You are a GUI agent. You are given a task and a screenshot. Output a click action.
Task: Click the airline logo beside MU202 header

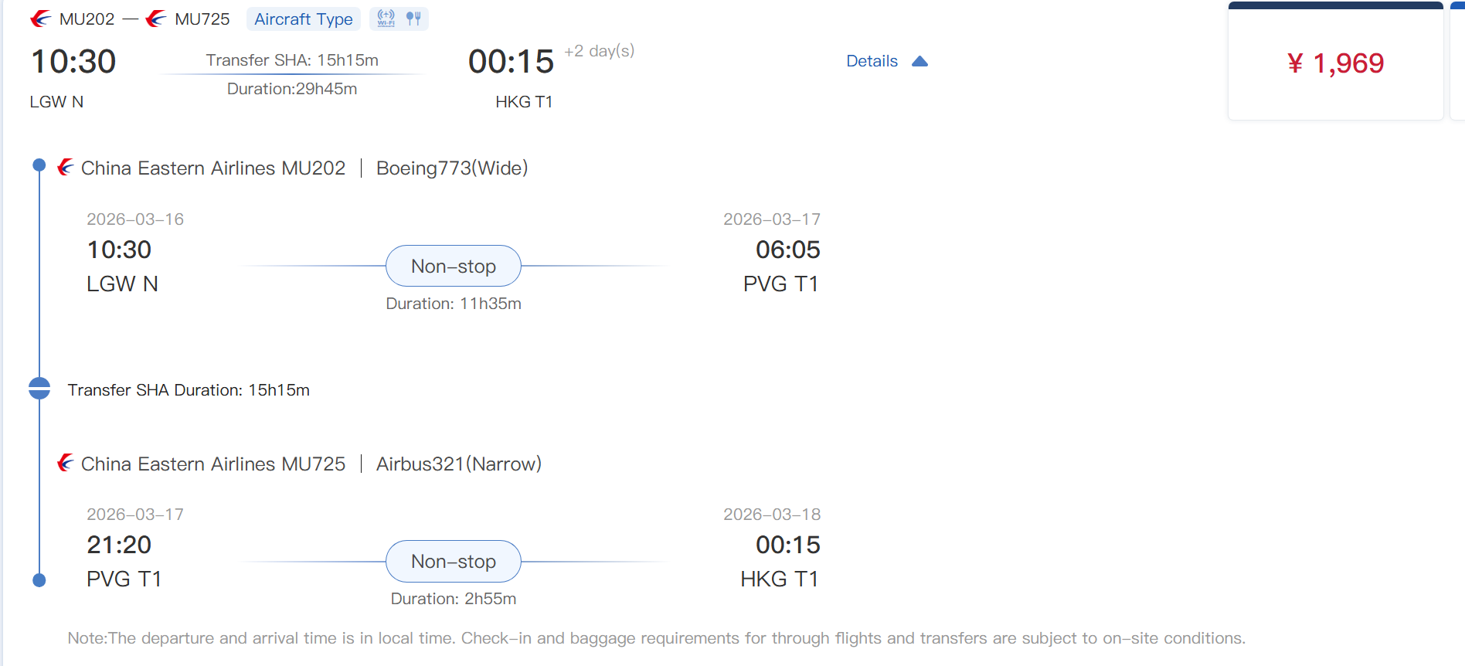pos(41,19)
